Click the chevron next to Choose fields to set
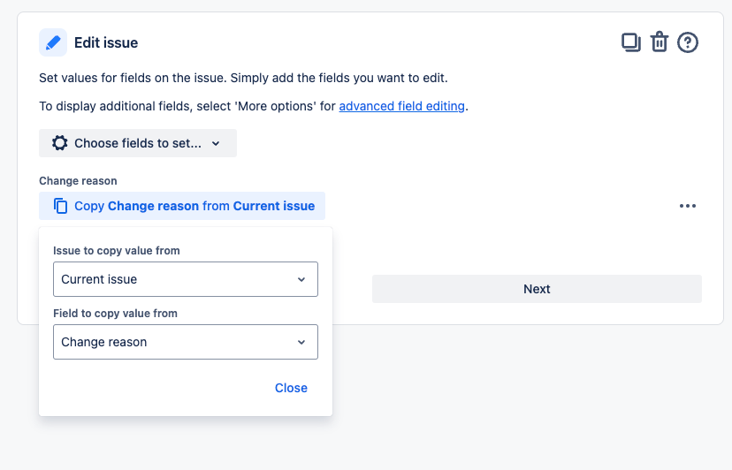This screenshot has width=732, height=470. pyautogui.click(x=216, y=144)
